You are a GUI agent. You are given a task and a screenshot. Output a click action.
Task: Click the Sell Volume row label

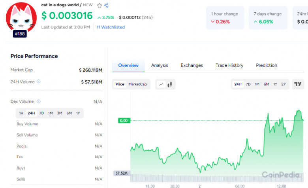coord(27,135)
